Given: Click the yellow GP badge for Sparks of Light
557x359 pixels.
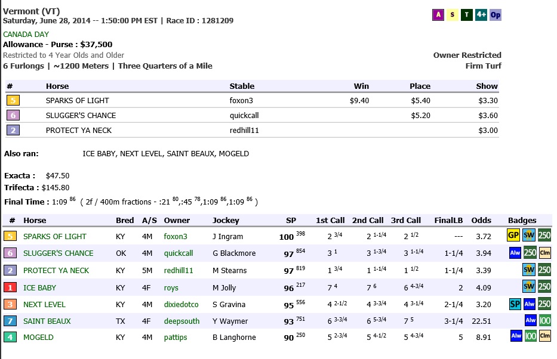Looking at the screenshot, I should (513, 236).
